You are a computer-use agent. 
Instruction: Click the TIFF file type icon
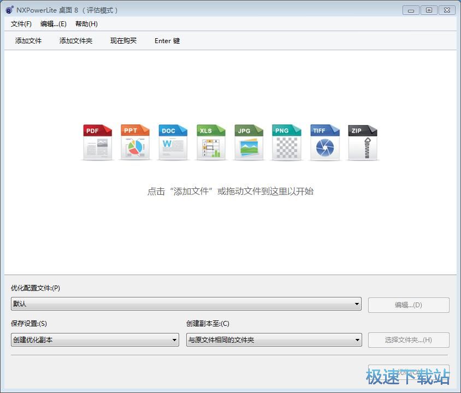tap(324, 142)
